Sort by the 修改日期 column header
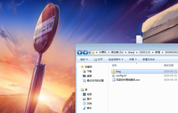Screen dimensions: 178x113 [168, 65]
